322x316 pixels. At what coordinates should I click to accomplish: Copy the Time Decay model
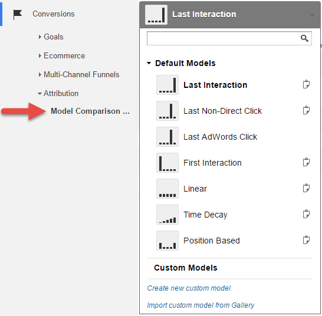306,214
